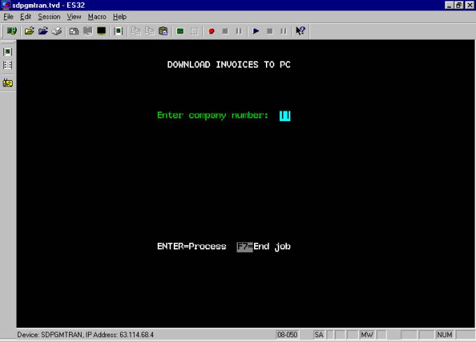This screenshot has width=476, height=342.
Task: Click the session properties card icon
Action: point(74,31)
